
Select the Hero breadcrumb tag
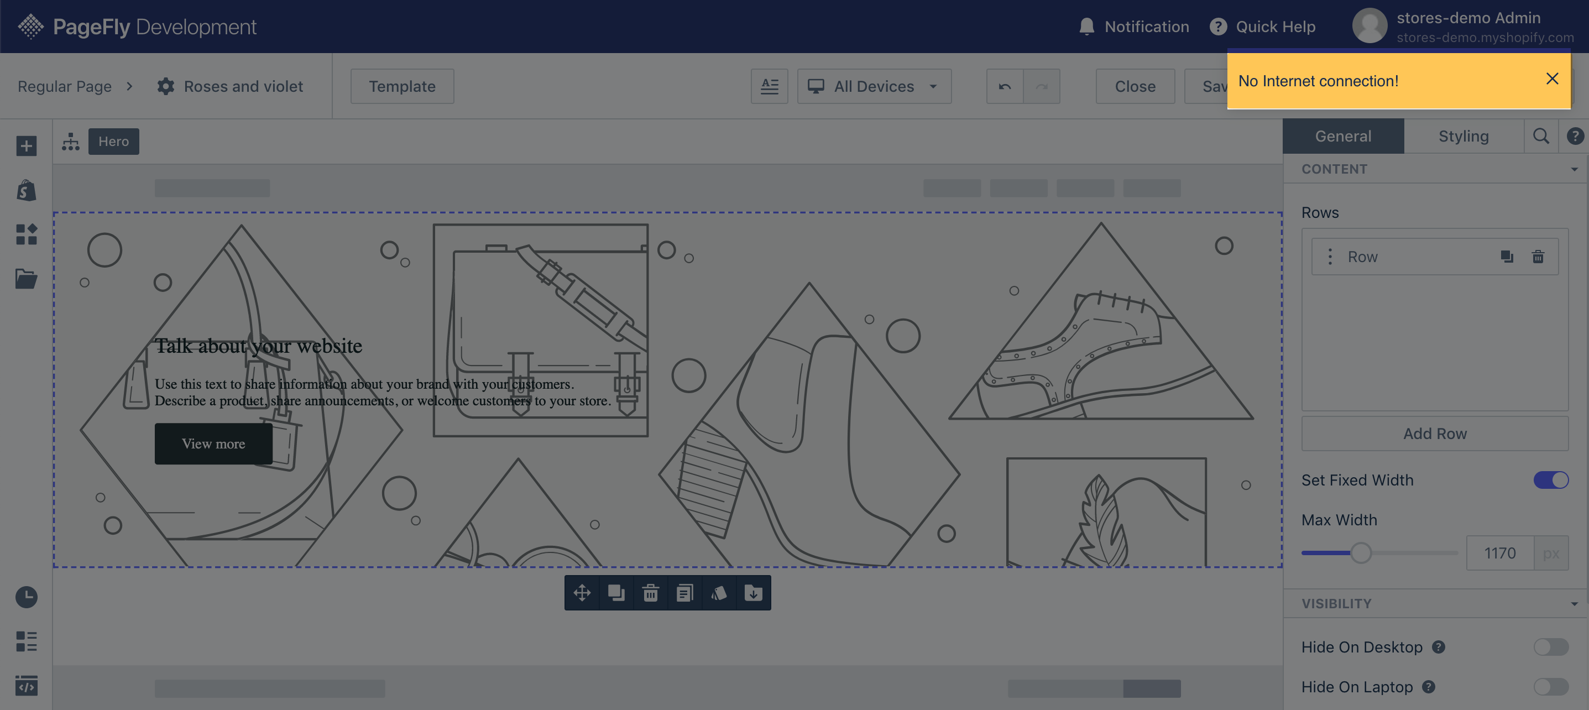point(113,141)
